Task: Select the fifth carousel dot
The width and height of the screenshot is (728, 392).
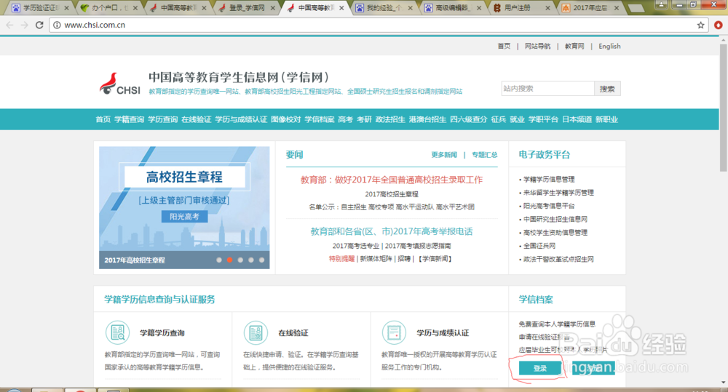Action: click(262, 260)
